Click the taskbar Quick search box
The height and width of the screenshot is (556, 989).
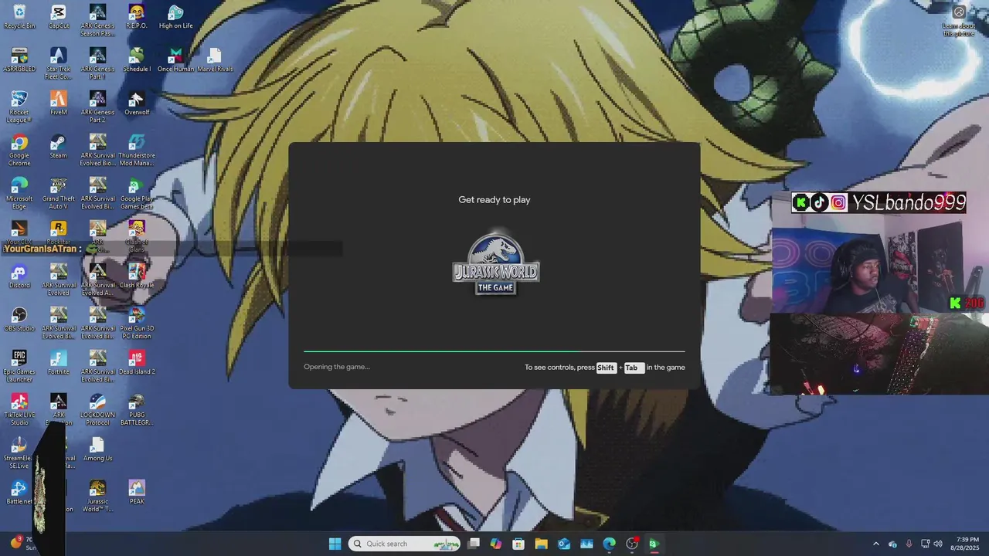pos(405,544)
